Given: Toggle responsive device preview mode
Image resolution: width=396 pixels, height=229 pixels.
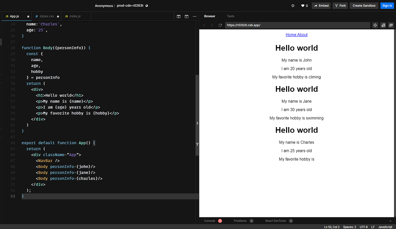Looking at the screenshot, I should pos(383,25).
